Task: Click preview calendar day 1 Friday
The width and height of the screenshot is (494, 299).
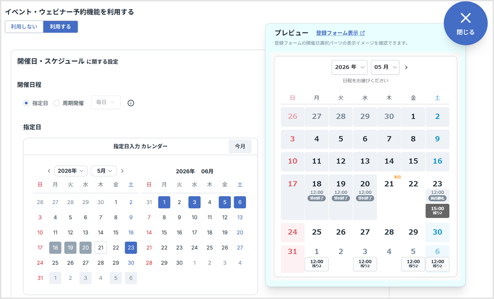Action: (x=413, y=117)
